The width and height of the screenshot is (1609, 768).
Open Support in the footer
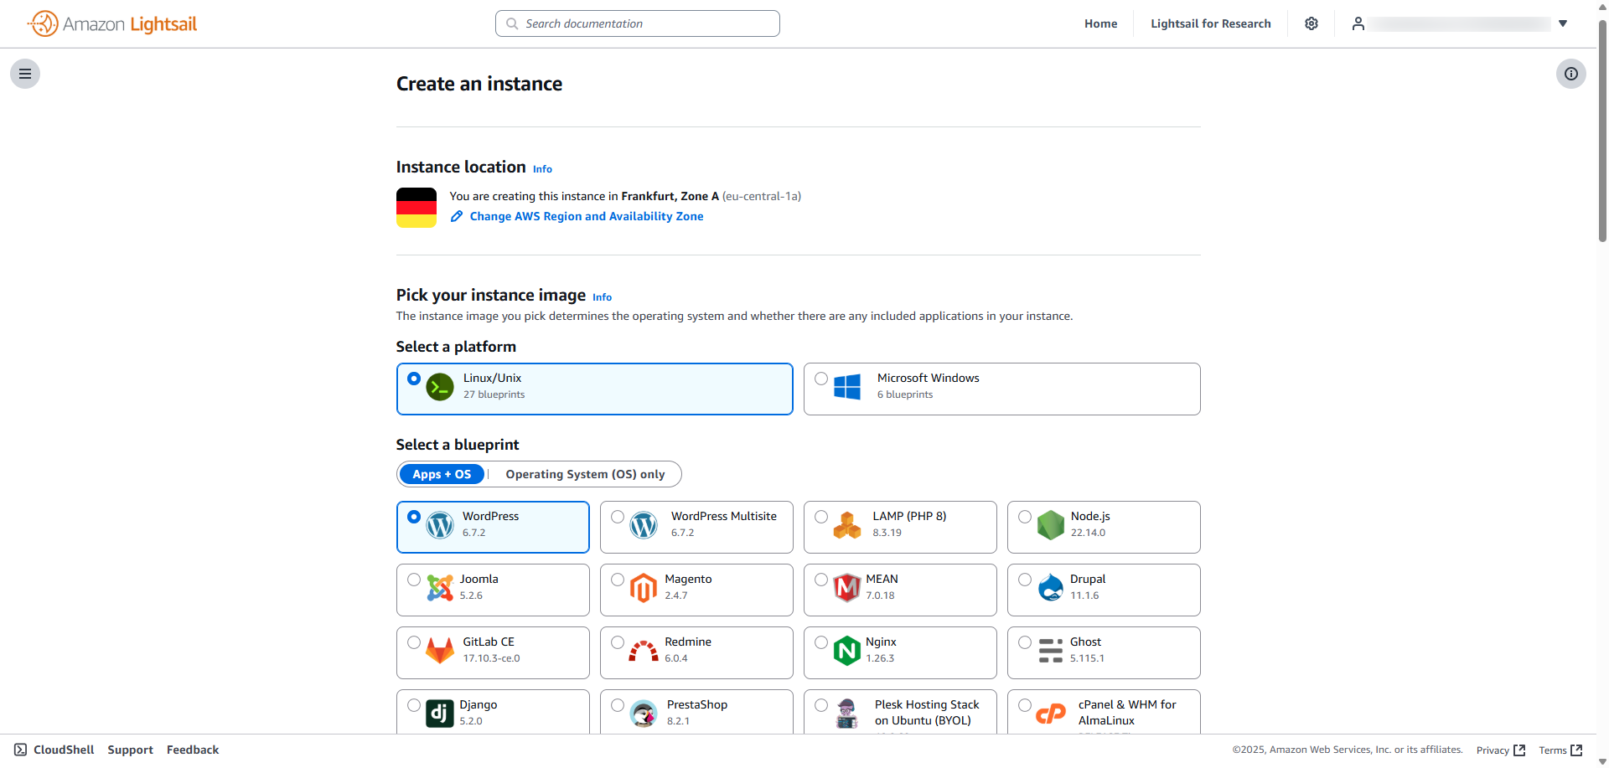(131, 750)
